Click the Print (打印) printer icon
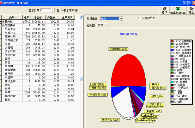 coord(164,9)
